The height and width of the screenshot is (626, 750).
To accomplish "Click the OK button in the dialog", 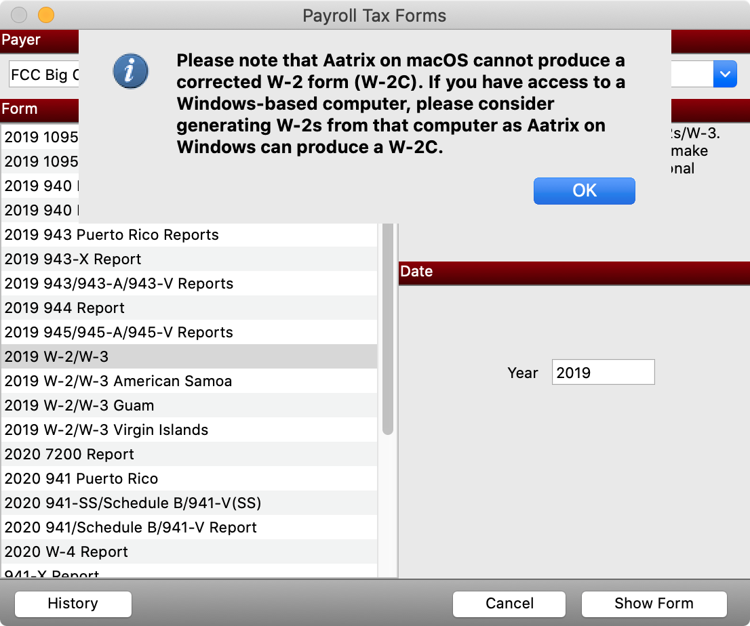I will [x=584, y=191].
